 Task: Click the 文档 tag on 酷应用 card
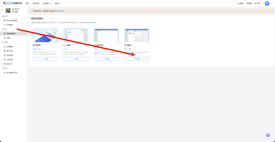(39, 49)
